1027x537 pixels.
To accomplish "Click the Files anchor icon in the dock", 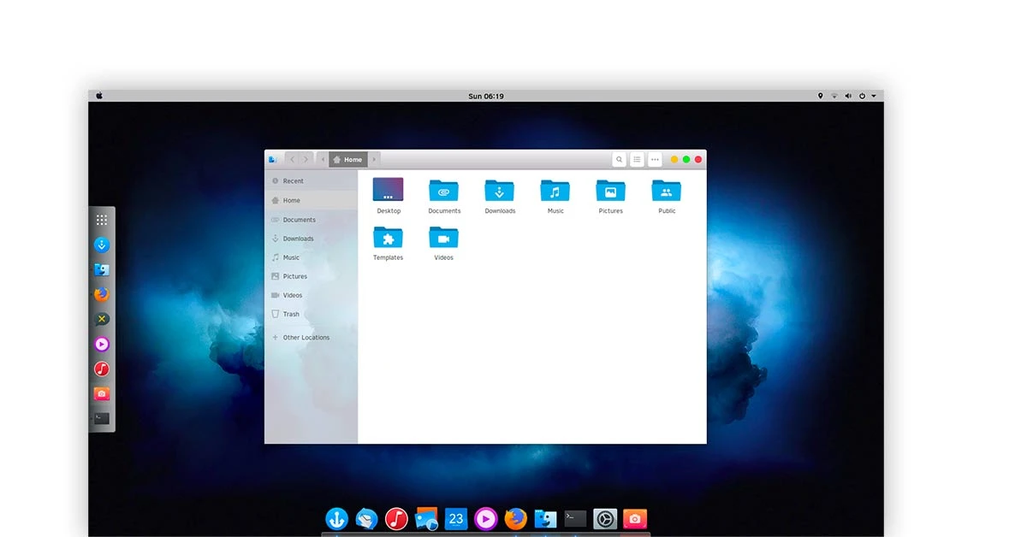I will [337, 518].
